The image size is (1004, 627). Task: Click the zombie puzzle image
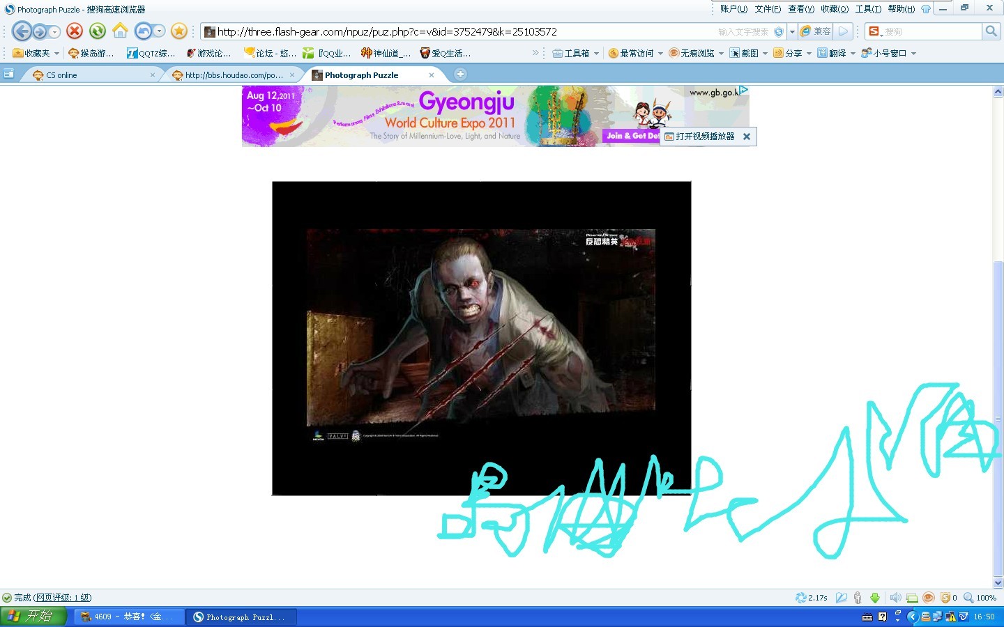coord(481,338)
